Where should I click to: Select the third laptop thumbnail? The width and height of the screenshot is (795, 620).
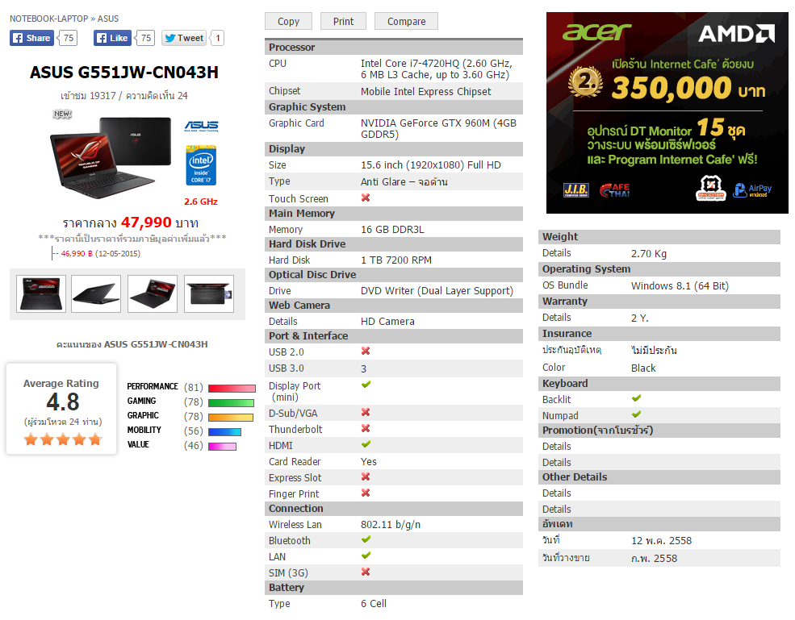click(153, 293)
